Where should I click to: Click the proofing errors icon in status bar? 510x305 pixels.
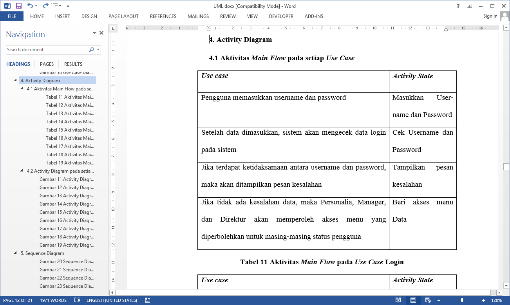pyautogui.click(x=78, y=300)
